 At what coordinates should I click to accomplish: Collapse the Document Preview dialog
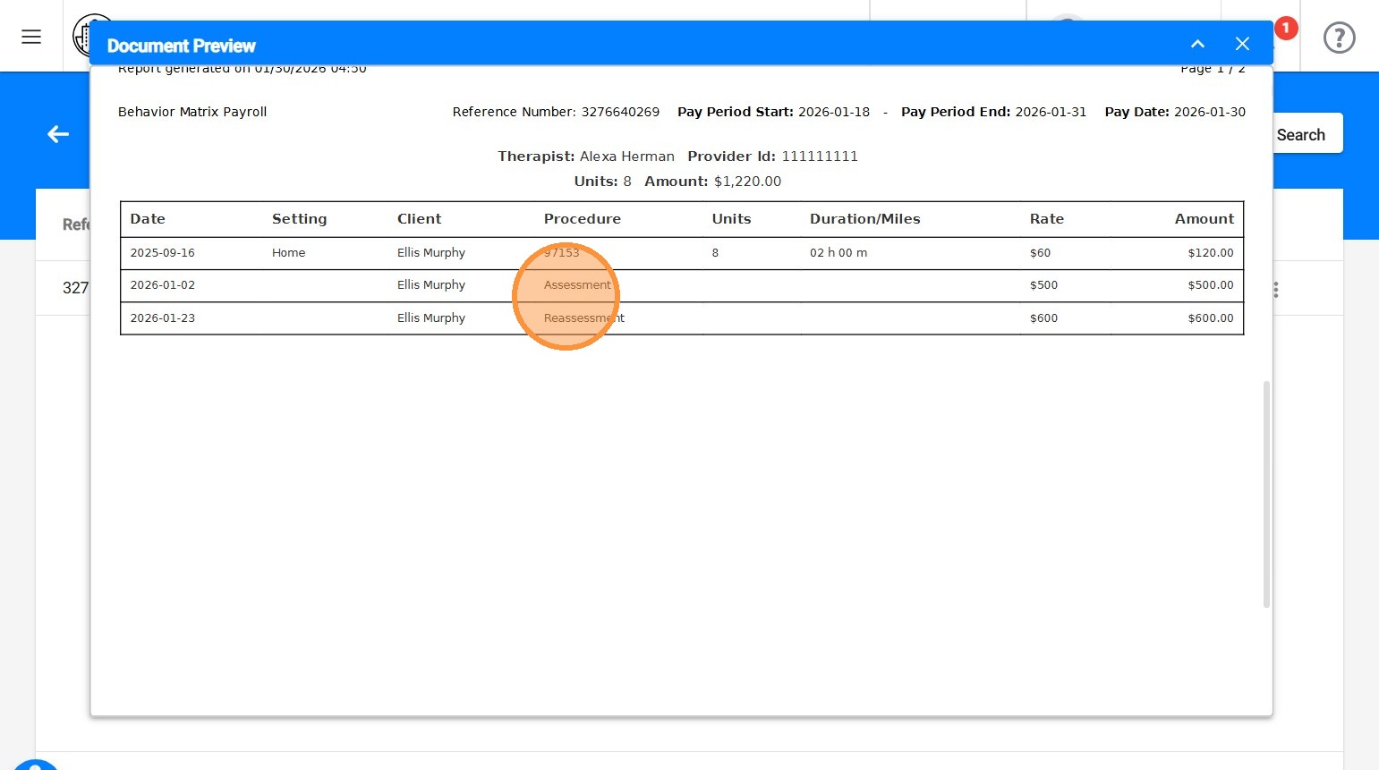[x=1197, y=44]
